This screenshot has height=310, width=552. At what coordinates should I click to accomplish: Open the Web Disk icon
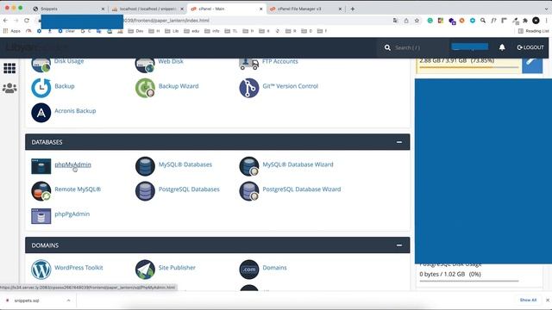click(x=145, y=65)
